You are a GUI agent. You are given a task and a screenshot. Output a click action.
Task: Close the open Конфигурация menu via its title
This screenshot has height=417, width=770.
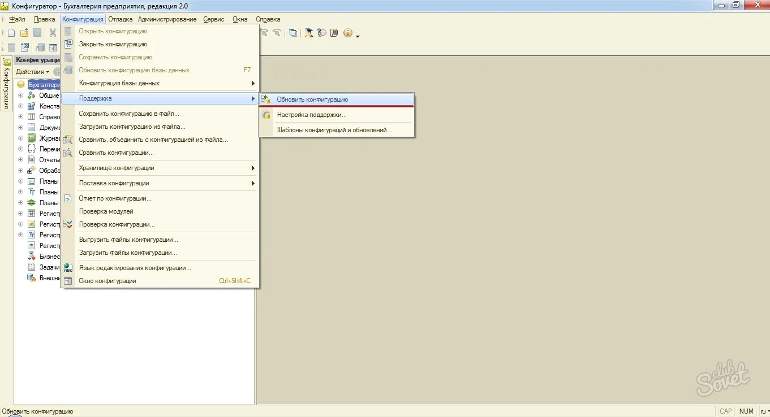(x=83, y=19)
